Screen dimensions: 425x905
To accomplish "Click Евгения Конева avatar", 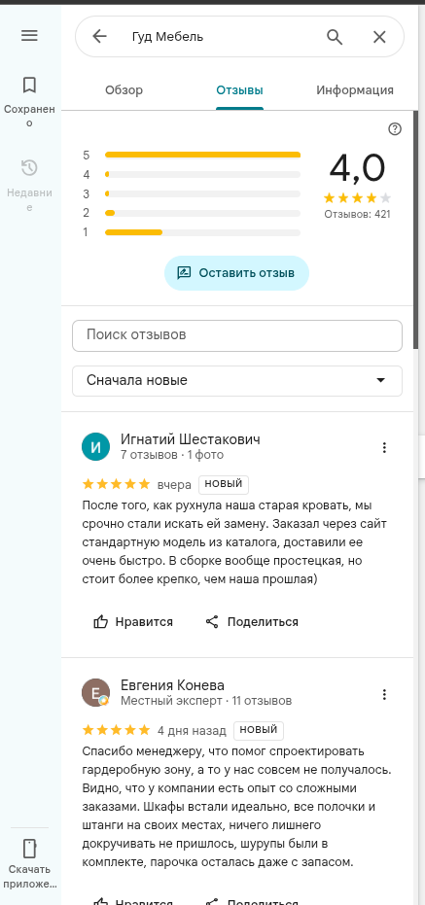I will 96,692.
